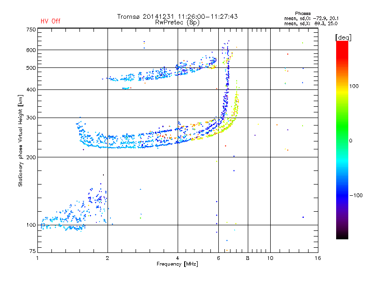Click the '[deg]' colorbar unit label
This screenshot has height=281, width=374.
343,37
